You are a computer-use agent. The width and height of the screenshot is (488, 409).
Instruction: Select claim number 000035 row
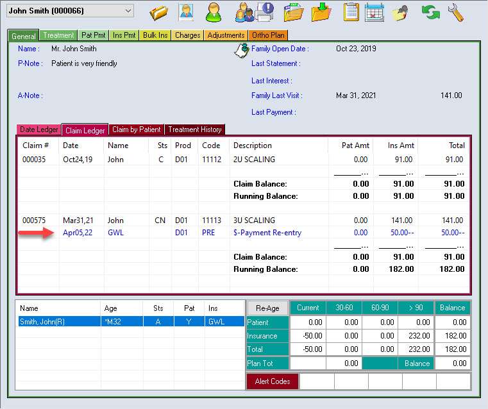tap(244, 160)
